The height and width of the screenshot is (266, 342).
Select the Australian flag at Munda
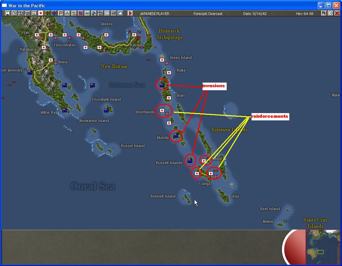point(176,136)
